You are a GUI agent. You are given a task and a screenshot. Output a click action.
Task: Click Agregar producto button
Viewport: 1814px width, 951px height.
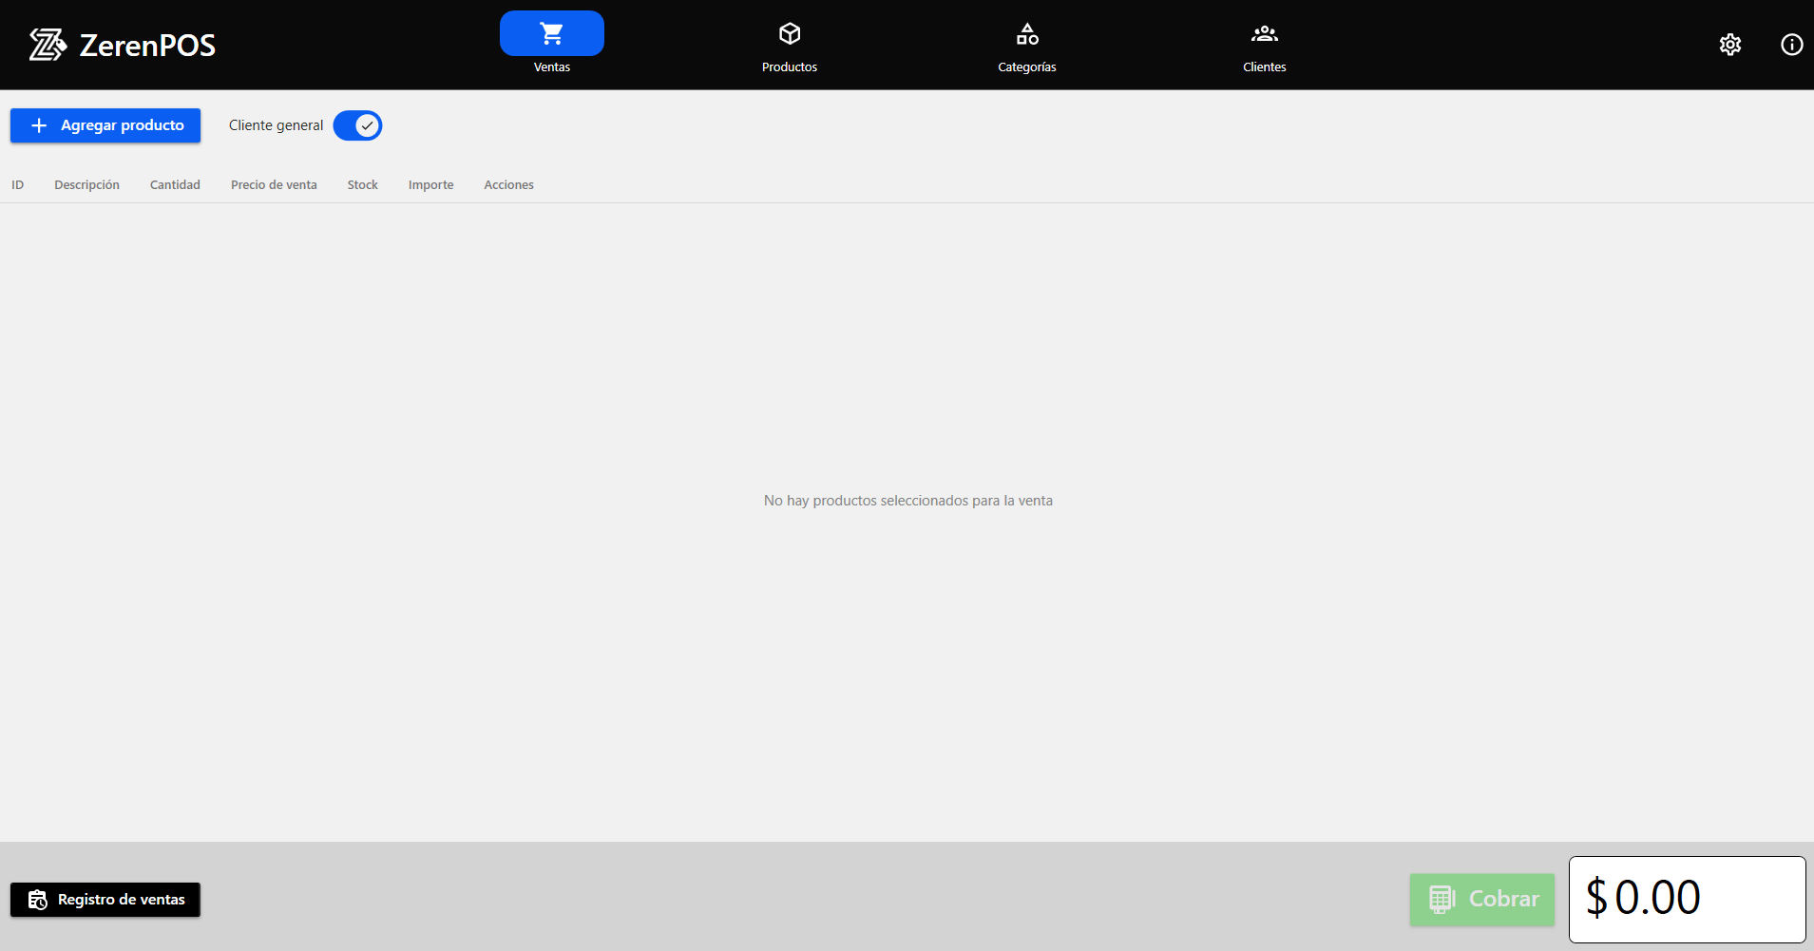point(105,125)
